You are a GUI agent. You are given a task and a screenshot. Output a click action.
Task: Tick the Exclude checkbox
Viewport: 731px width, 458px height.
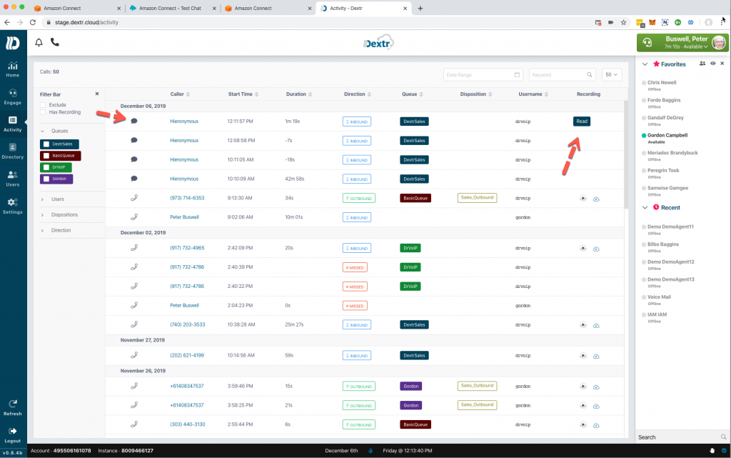pos(43,105)
